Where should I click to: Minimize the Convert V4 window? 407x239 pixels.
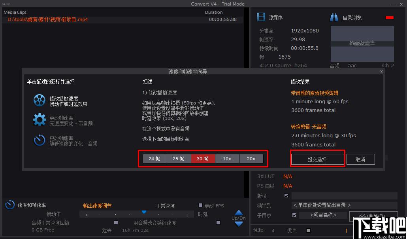(394, 4)
